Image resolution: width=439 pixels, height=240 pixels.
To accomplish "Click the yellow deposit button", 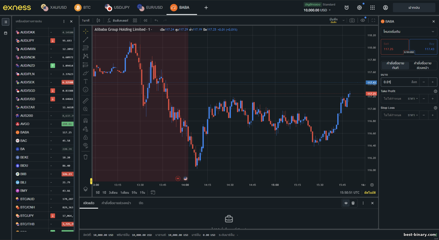I will tap(414, 8).
